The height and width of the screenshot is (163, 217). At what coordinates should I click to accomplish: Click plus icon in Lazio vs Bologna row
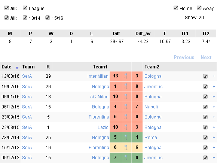pos(214,127)
